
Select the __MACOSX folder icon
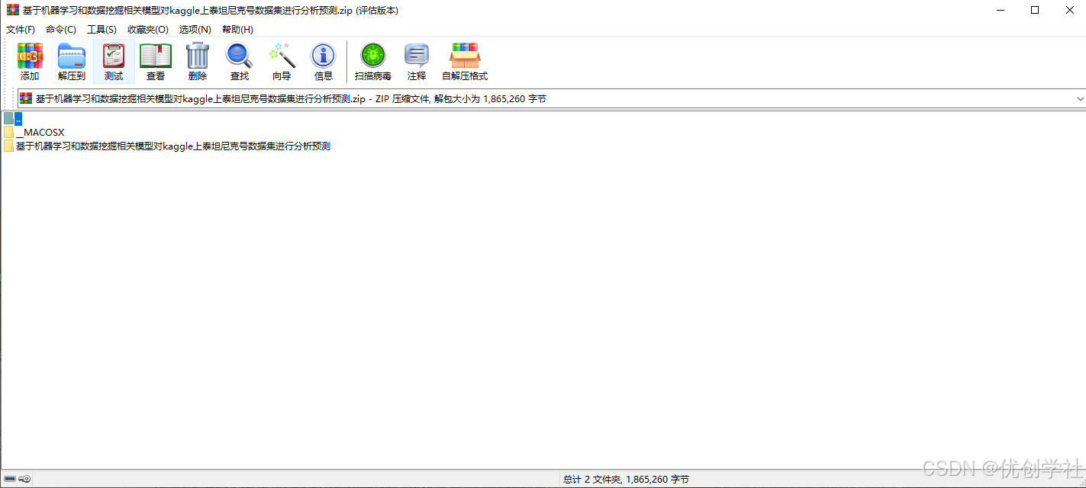[8, 132]
